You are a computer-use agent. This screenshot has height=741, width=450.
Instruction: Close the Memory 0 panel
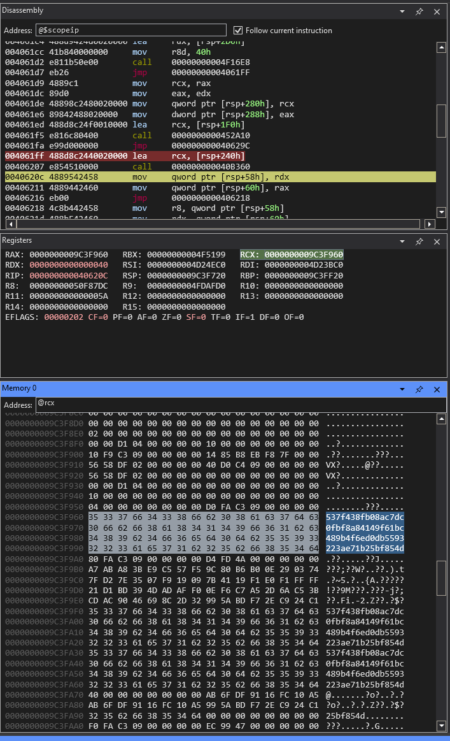437,389
